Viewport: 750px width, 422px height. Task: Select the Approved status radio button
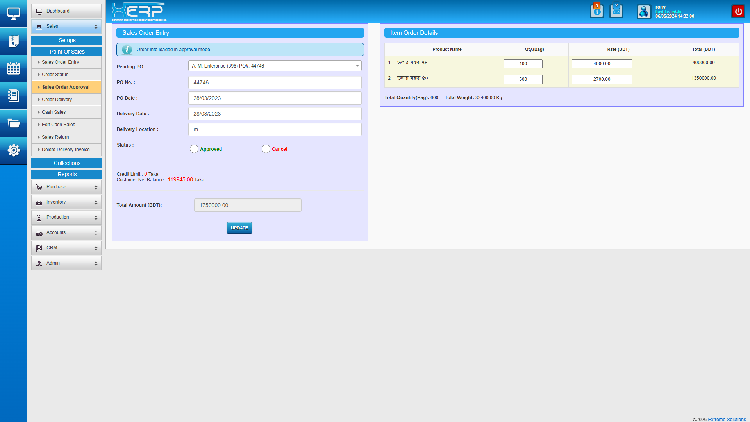[x=194, y=149]
